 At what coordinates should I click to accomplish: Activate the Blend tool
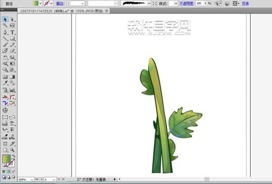(x=12, y=83)
